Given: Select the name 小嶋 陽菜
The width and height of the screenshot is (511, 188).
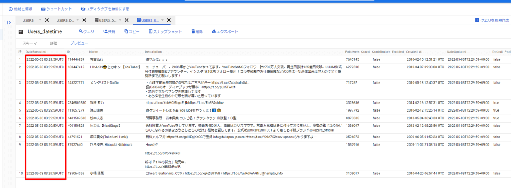Looking at the screenshot, I should click(97, 174).
